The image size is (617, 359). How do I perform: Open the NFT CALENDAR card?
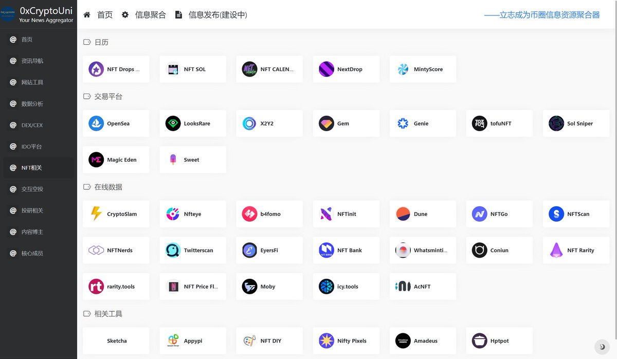pos(269,69)
